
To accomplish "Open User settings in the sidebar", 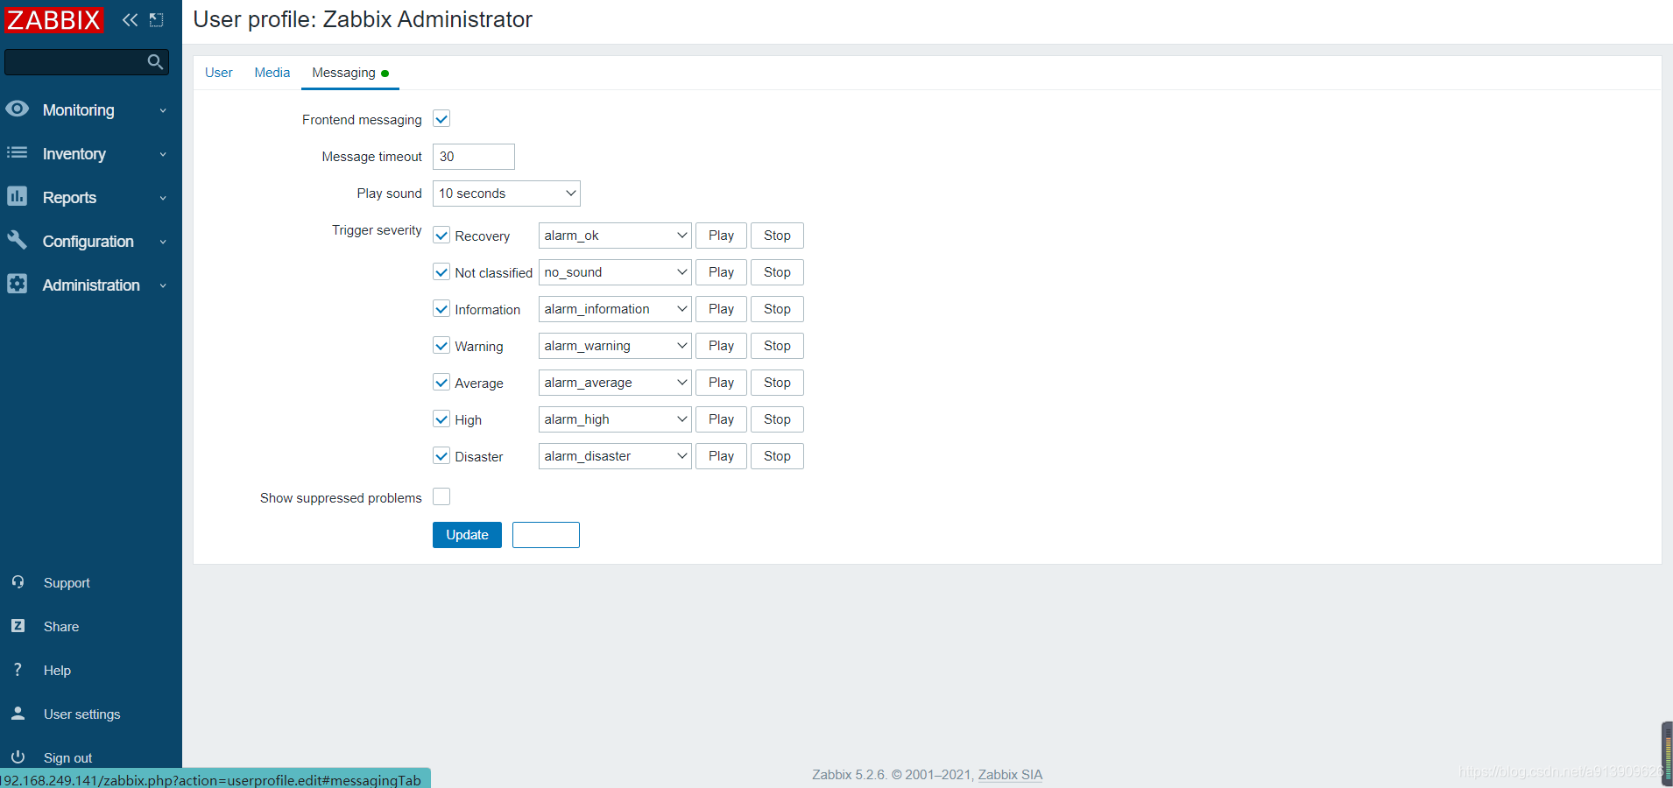I will [x=81, y=714].
